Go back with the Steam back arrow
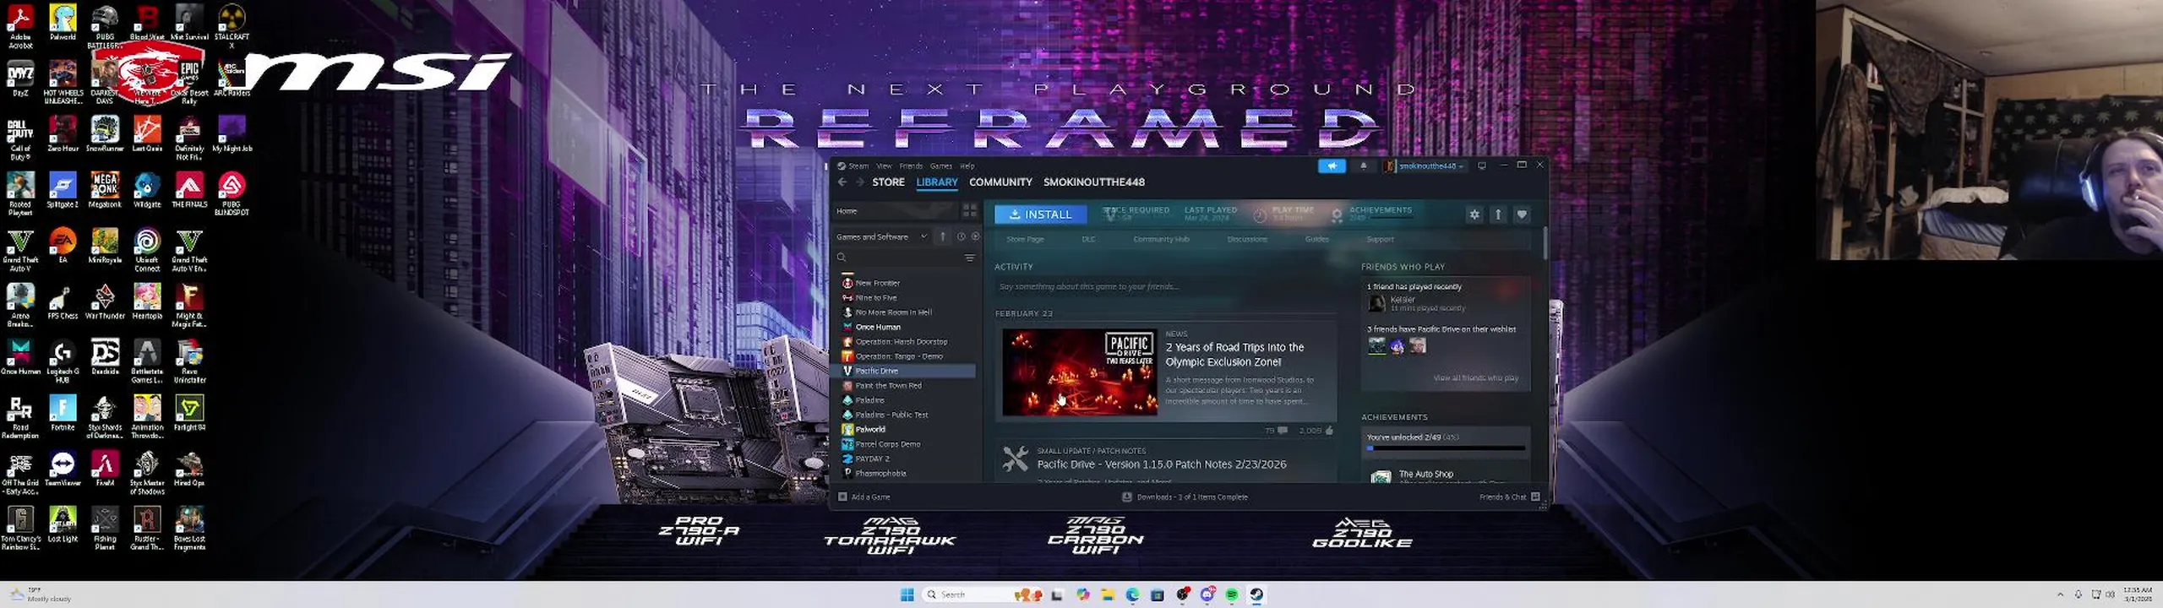 [842, 182]
